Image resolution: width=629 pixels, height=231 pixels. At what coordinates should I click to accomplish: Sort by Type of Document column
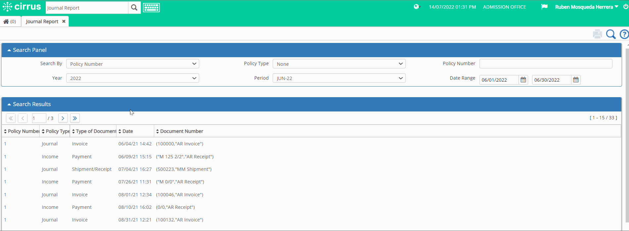tap(93, 131)
